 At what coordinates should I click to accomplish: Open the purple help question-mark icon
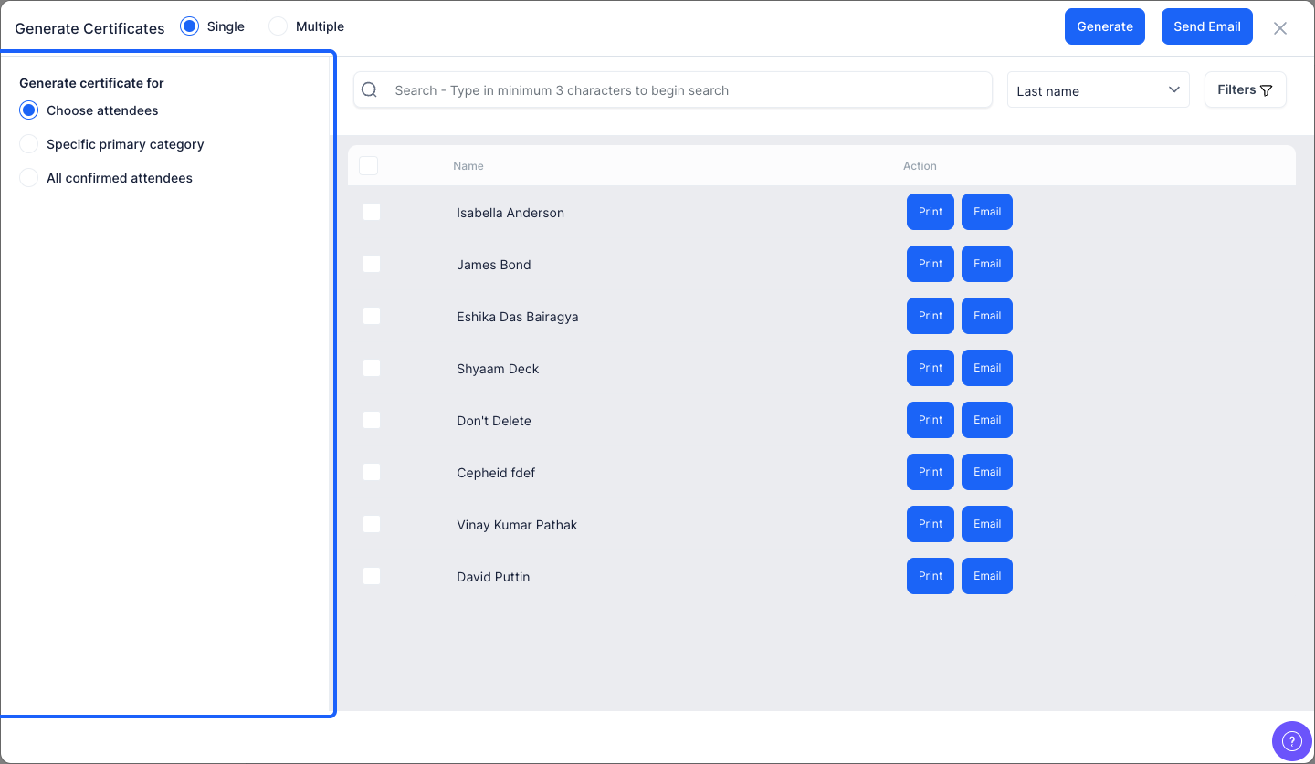(x=1291, y=740)
